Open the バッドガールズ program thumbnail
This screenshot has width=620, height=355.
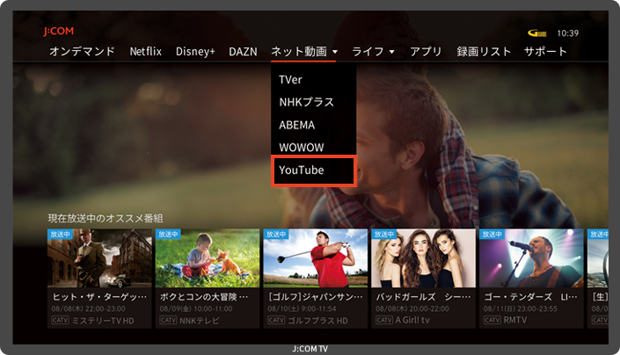pos(424,258)
